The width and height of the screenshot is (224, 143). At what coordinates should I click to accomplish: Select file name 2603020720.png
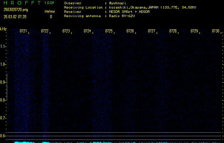click(16, 10)
